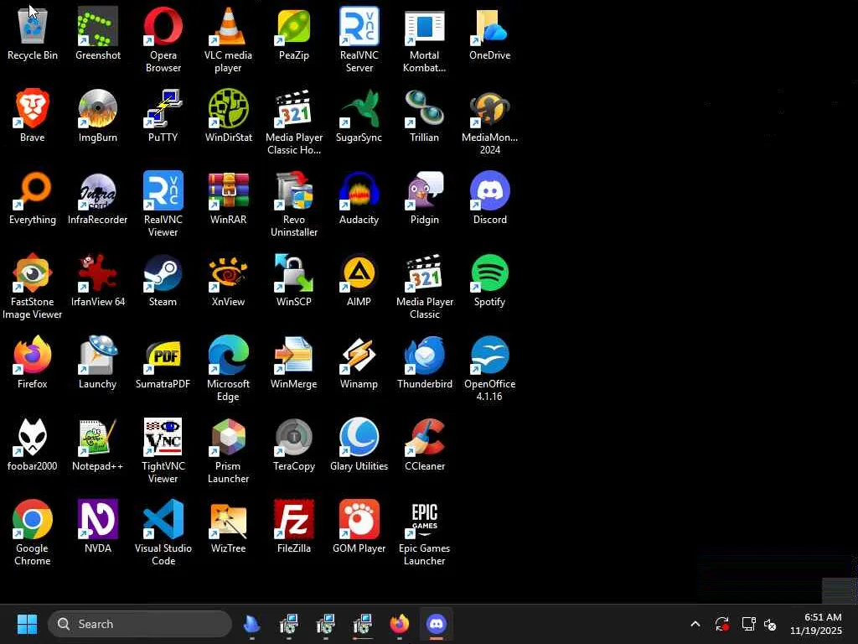Image resolution: width=858 pixels, height=644 pixels.
Task: Open the taskbar clock and date
Action: pos(816,624)
